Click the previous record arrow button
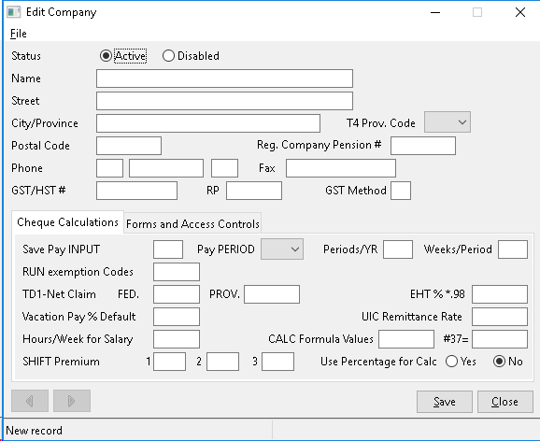The width and height of the screenshot is (540, 441). click(x=30, y=401)
